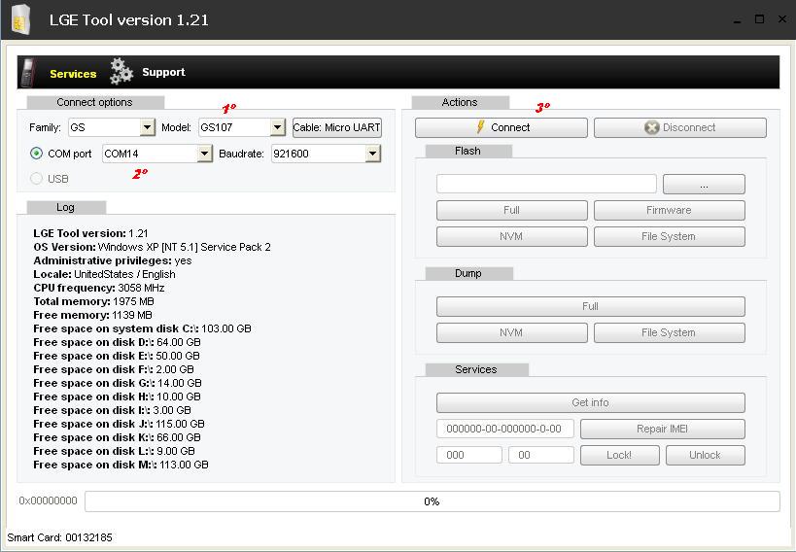The image size is (796, 552).
Task: Click the phone icon beside Services
Action: point(28,73)
